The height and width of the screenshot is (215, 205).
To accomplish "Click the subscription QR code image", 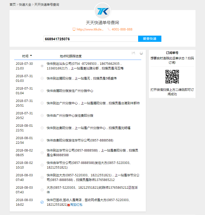I will [172, 77].
